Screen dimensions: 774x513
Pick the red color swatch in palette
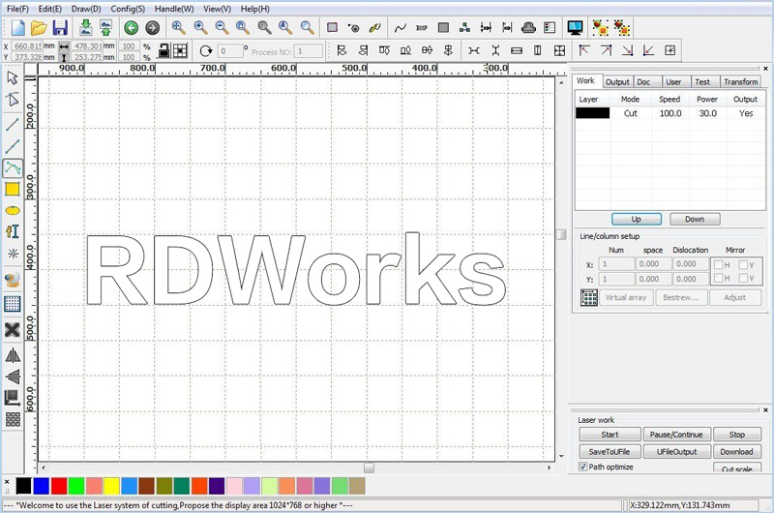58,485
